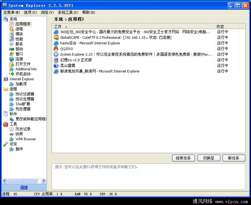Click the 捐赠 donate link
Viewport: 251px width, 205px height.
coord(24,187)
